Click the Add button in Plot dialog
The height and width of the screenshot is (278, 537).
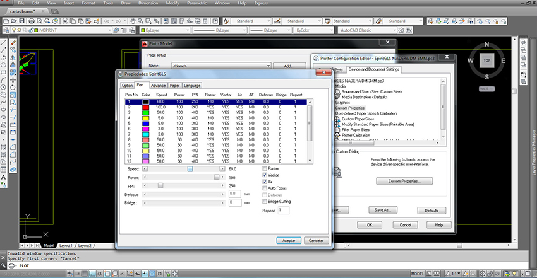[289, 66]
